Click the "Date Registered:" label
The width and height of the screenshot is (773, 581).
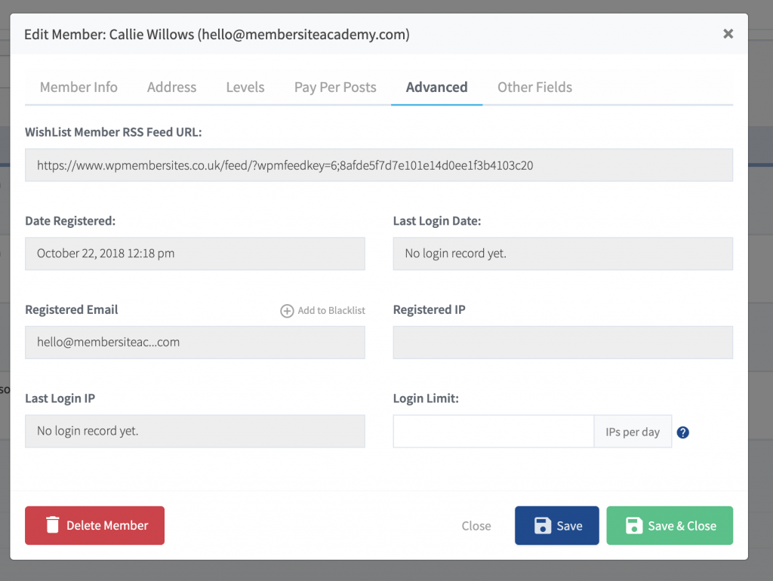(x=70, y=221)
